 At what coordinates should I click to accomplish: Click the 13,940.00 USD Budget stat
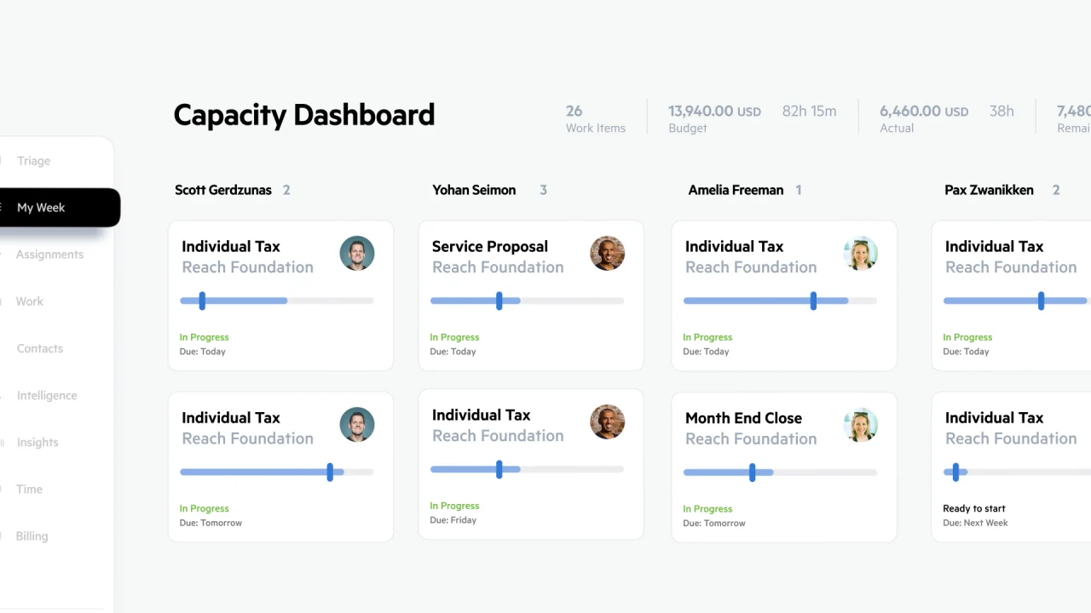tap(714, 118)
